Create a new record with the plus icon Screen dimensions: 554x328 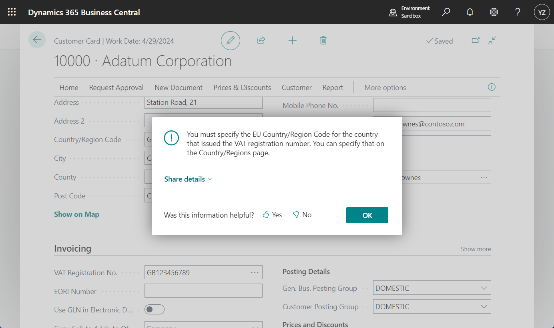pyautogui.click(x=292, y=40)
